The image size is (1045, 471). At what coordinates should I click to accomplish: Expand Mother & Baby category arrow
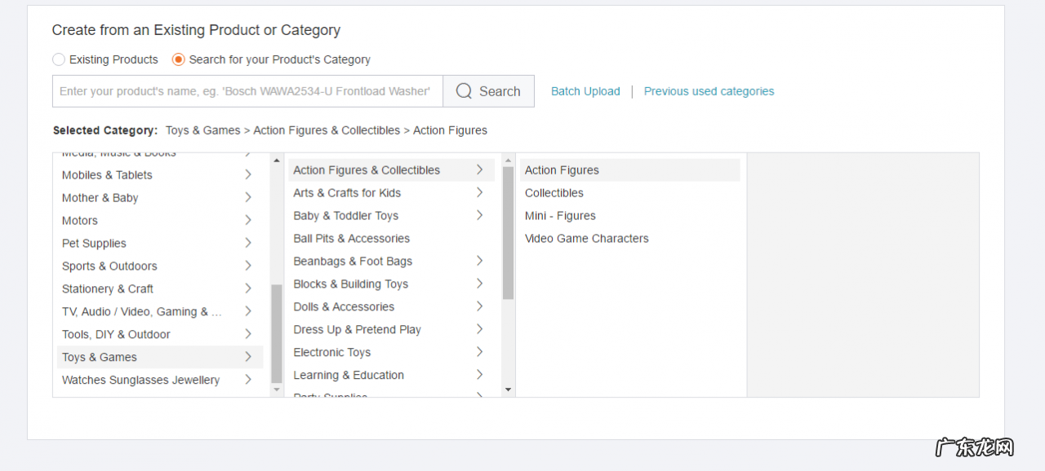click(247, 197)
